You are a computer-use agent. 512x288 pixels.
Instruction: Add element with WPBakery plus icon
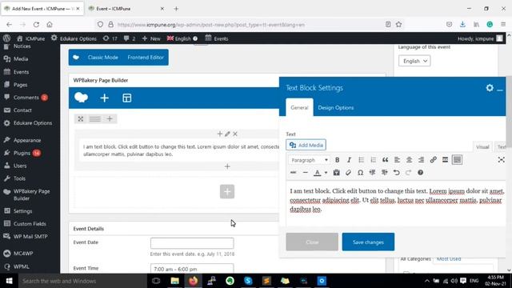click(105, 98)
